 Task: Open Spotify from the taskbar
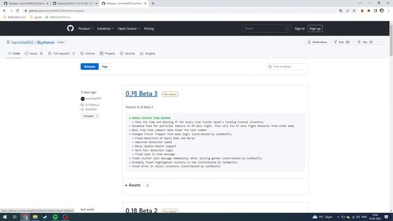(x=55, y=217)
